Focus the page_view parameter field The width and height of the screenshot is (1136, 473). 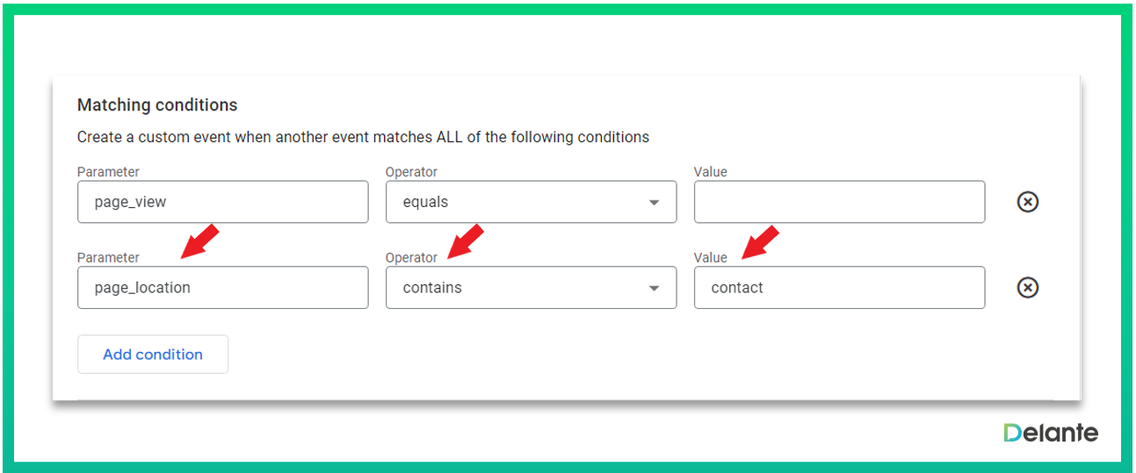(222, 202)
